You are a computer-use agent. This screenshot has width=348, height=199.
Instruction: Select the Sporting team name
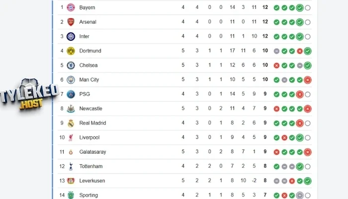click(88, 195)
